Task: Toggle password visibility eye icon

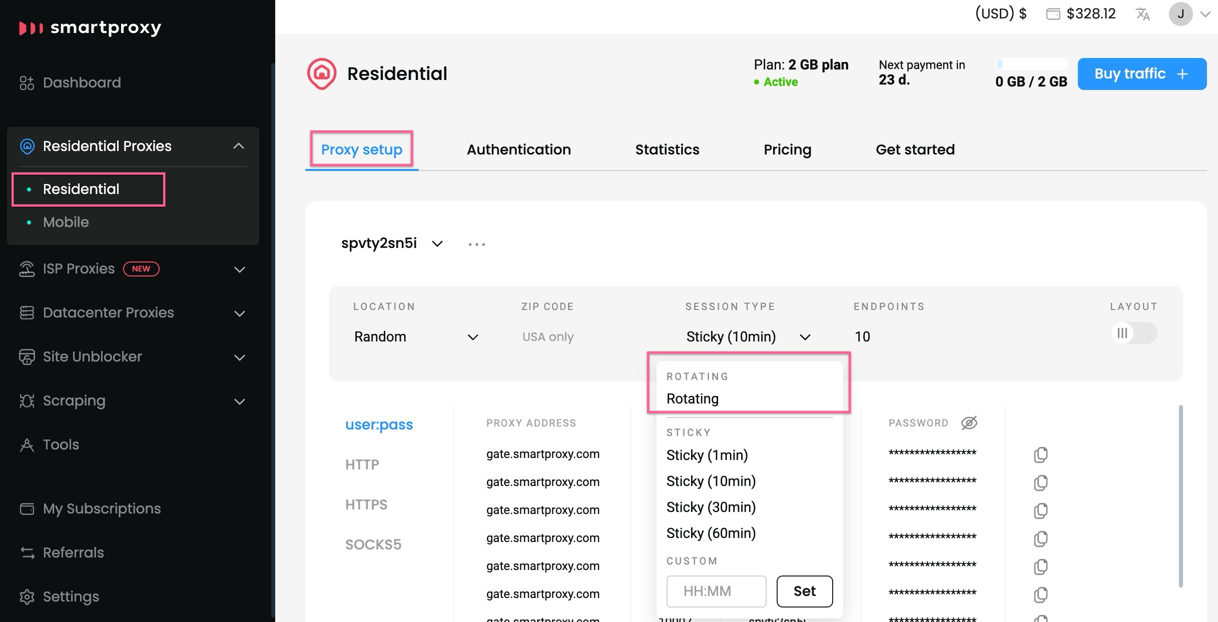Action: pyautogui.click(x=969, y=423)
